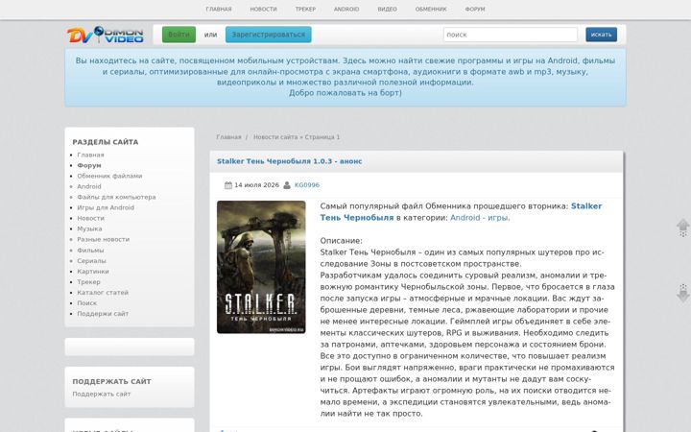The width and height of the screenshot is (691, 432).
Task: Open sidebar link Файлы для компьютера
Action: coord(116,197)
